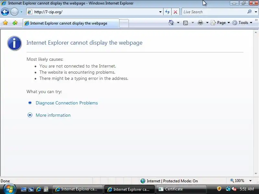Stop loading with the red X icon
This screenshot has height=194, width=259.
click(x=175, y=12)
